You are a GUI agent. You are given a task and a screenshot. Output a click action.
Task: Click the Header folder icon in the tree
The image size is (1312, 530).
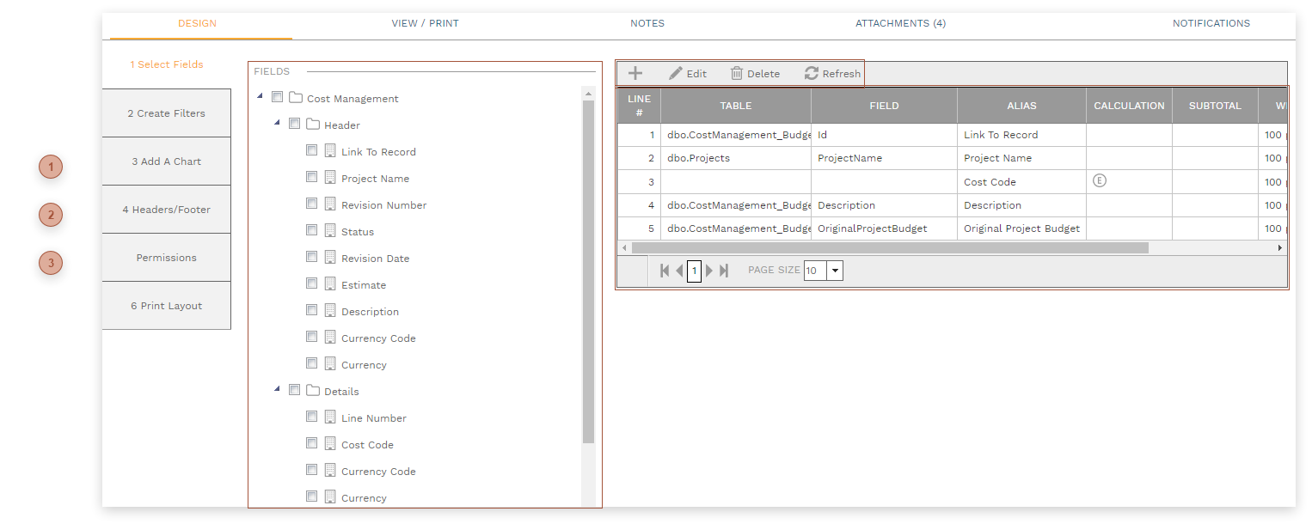tap(313, 124)
